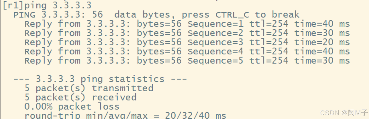Viewport: 369px width, 119px height.
Task: Click the round-trip min/avg/max line
Action: 125,115
